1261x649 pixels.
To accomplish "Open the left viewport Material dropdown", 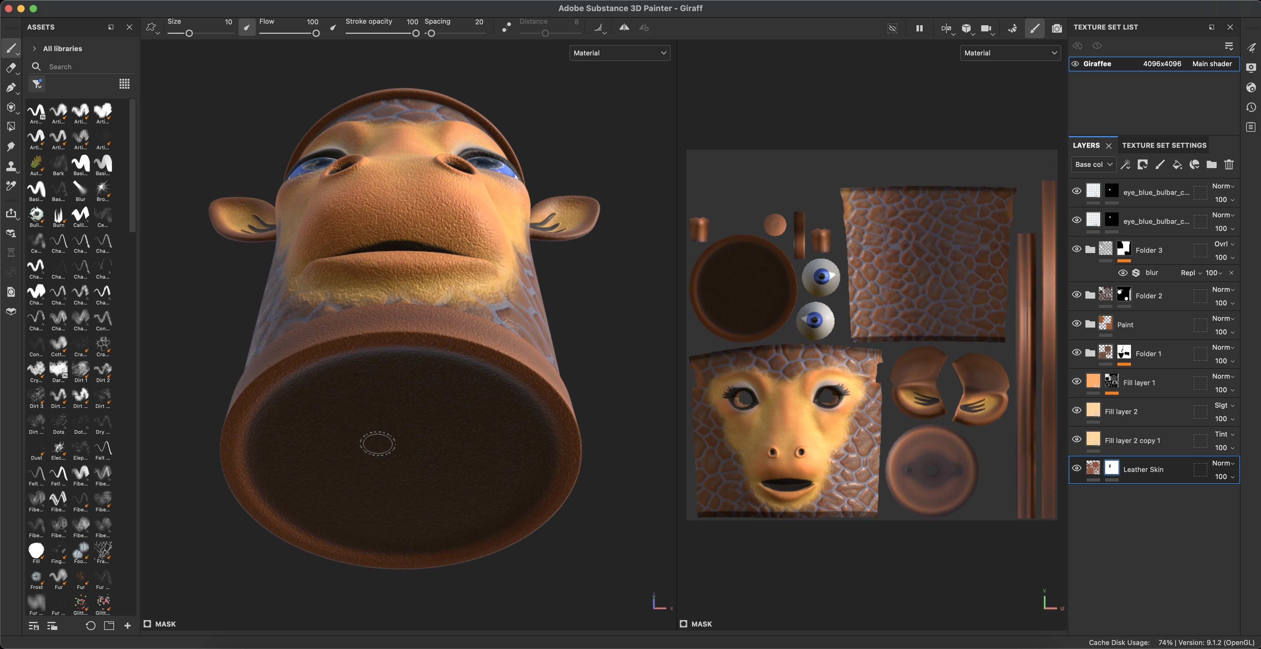I will [619, 53].
